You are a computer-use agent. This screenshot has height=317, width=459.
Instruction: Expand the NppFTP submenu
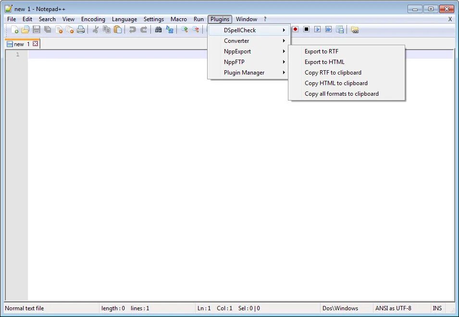(x=248, y=62)
